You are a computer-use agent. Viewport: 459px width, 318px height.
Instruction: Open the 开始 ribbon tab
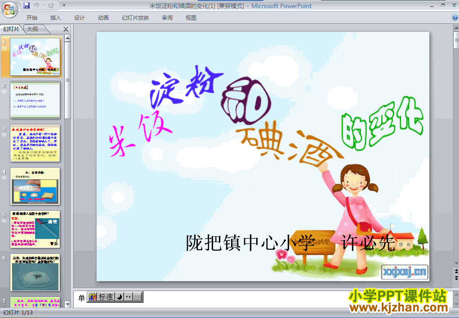tap(31, 18)
